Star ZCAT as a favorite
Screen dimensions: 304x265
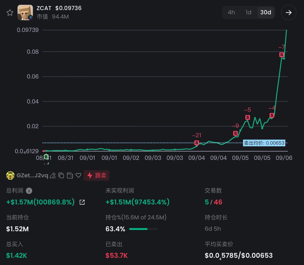(10, 12)
